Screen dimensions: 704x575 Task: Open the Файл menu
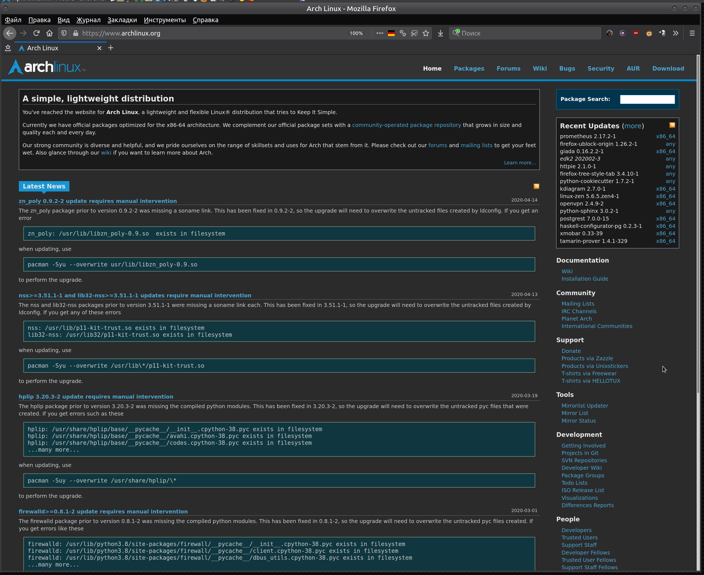(13, 20)
